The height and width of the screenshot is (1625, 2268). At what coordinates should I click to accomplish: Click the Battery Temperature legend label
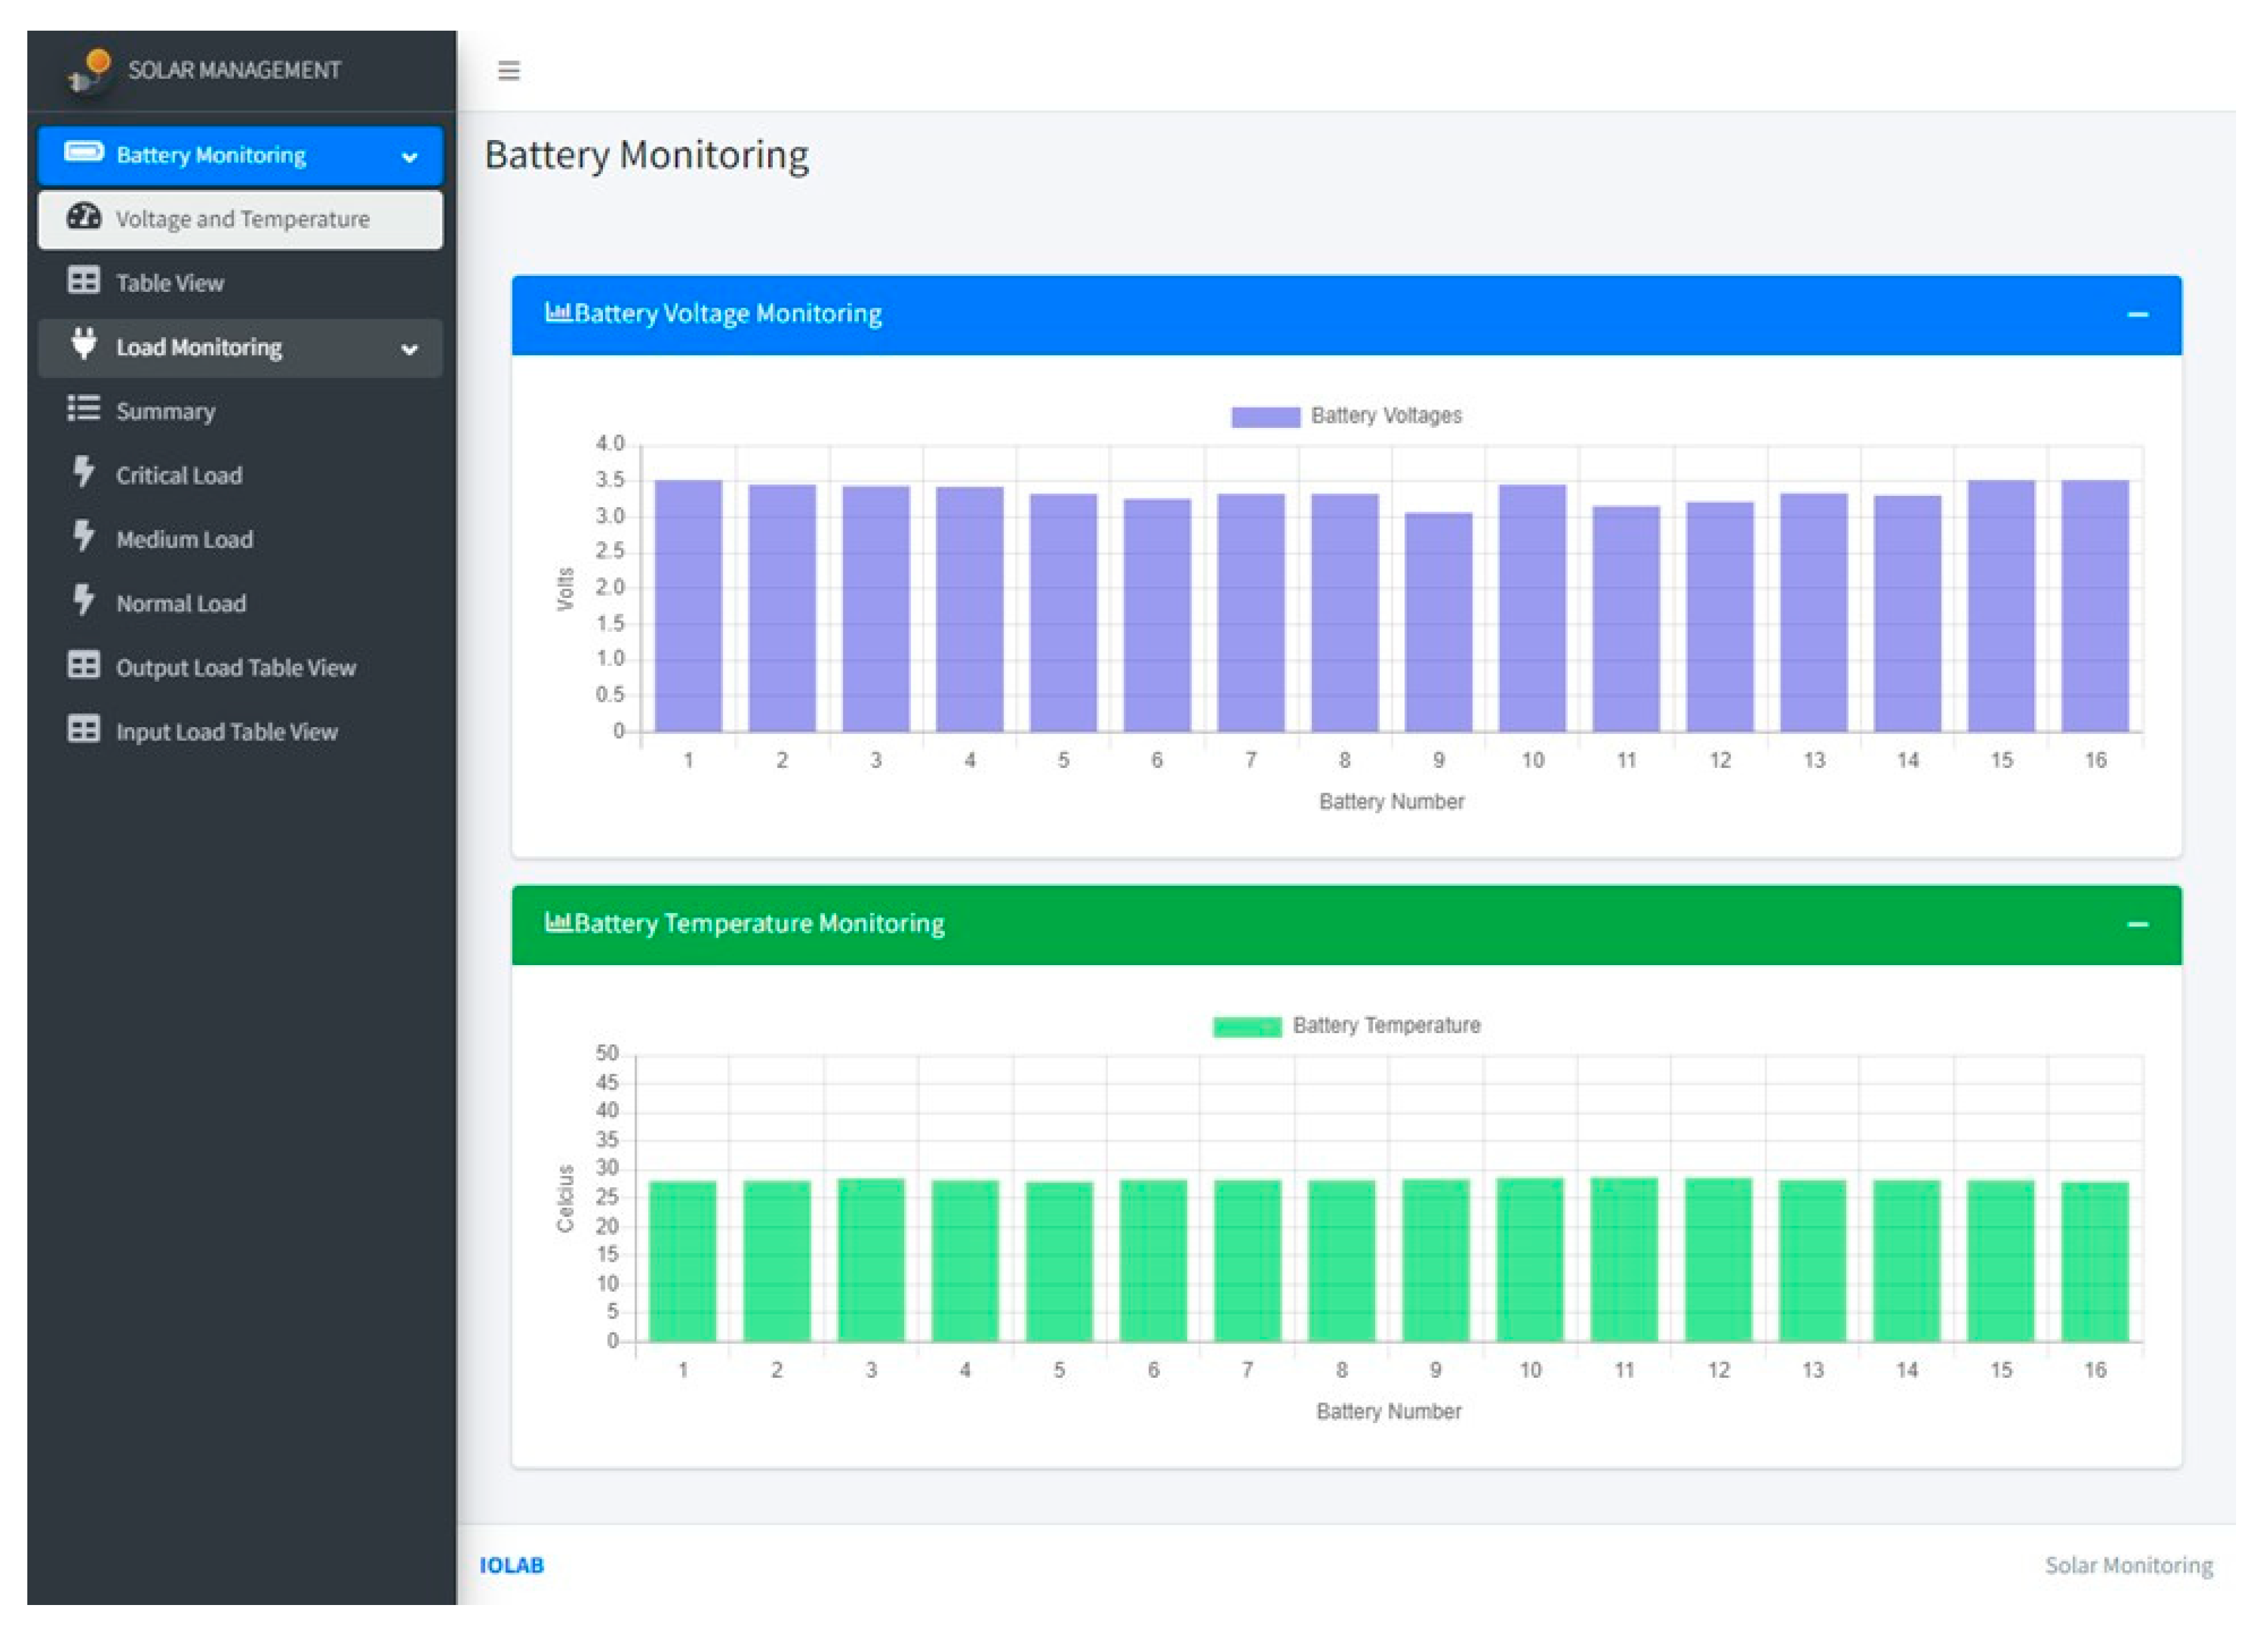click(x=1386, y=1024)
